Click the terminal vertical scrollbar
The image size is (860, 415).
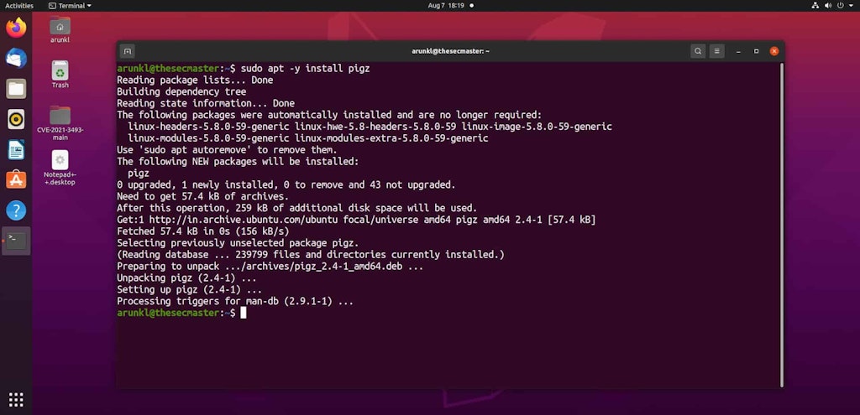[x=781, y=225]
